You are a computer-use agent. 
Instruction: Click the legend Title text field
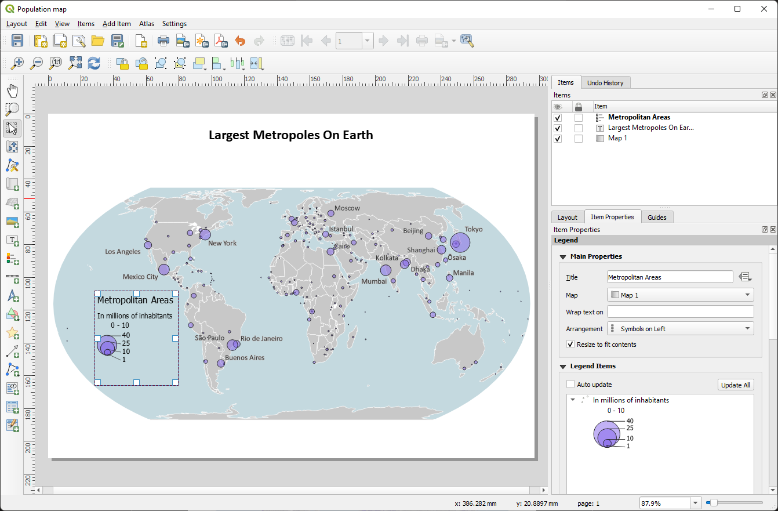670,277
